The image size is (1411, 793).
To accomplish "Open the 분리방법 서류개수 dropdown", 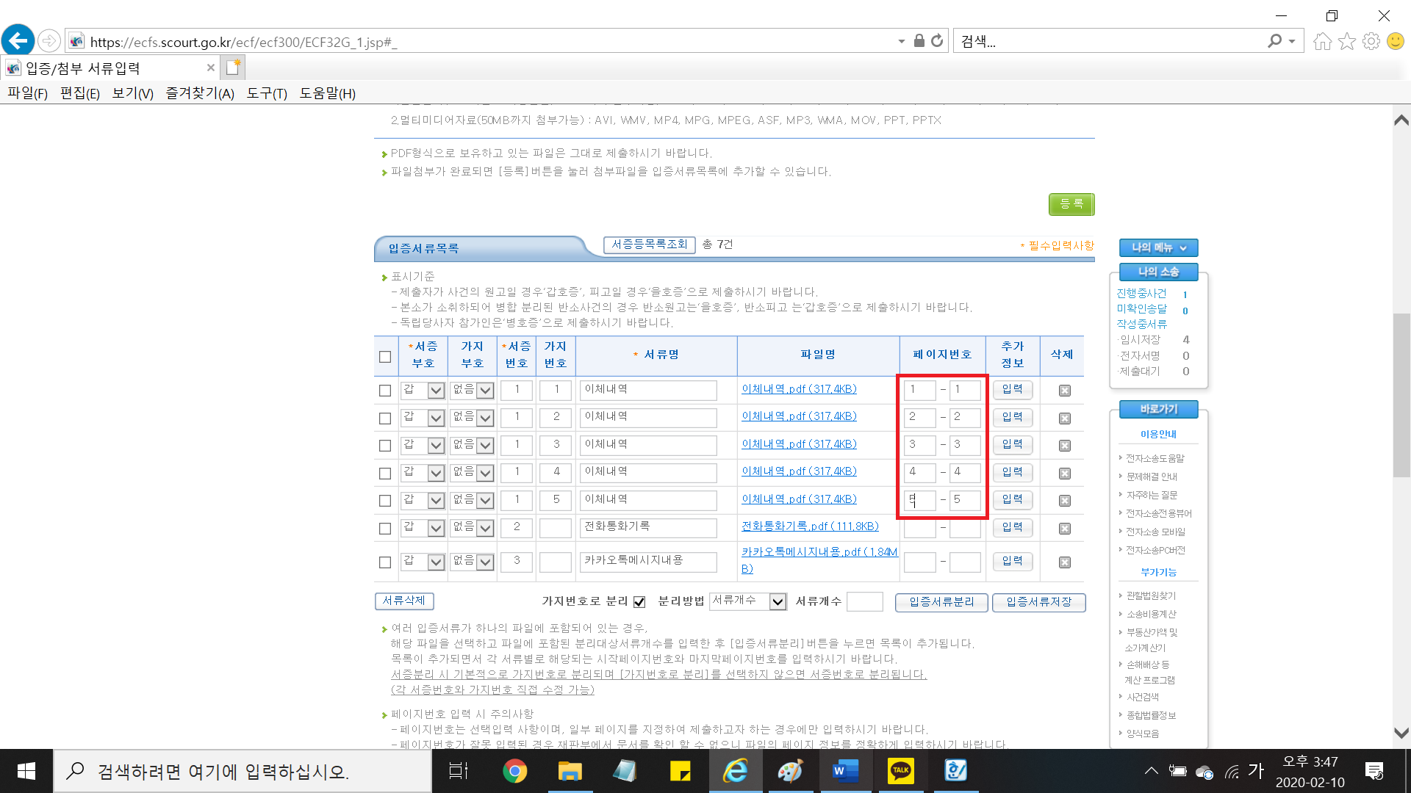I will click(x=778, y=602).
